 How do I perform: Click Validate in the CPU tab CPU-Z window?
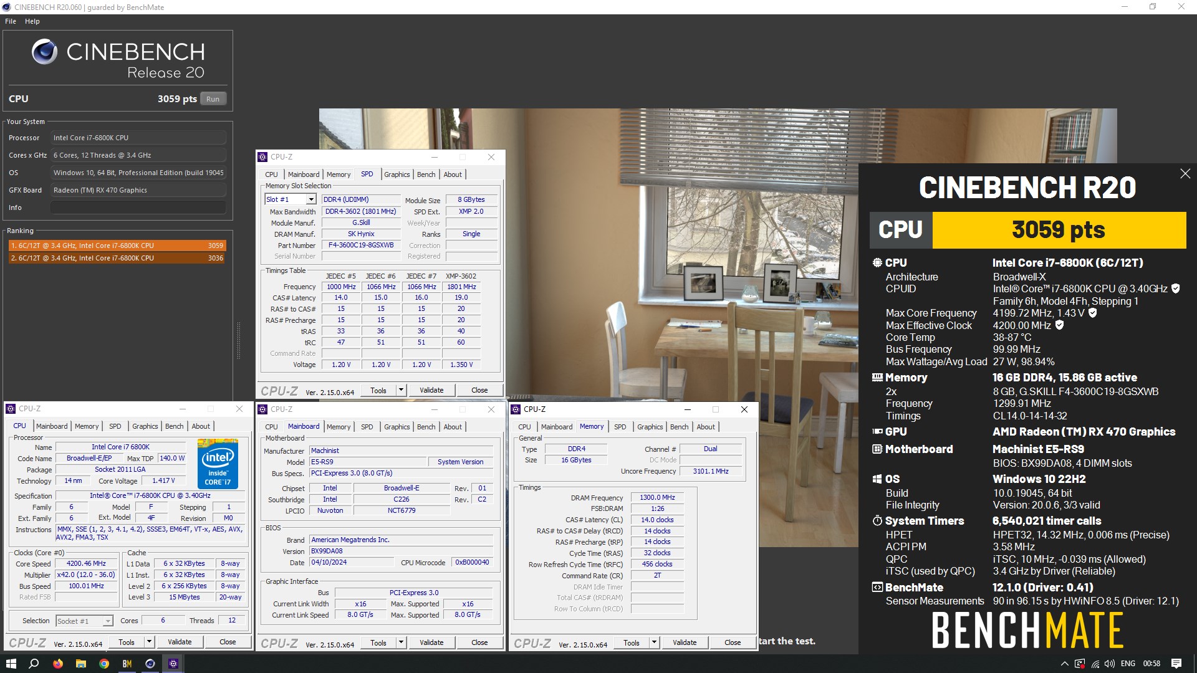click(180, 642)
